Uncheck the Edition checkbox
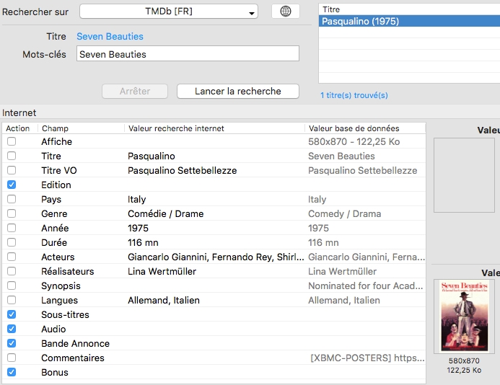This screenshot has height=385, width=500. click(x=12, y=185)
